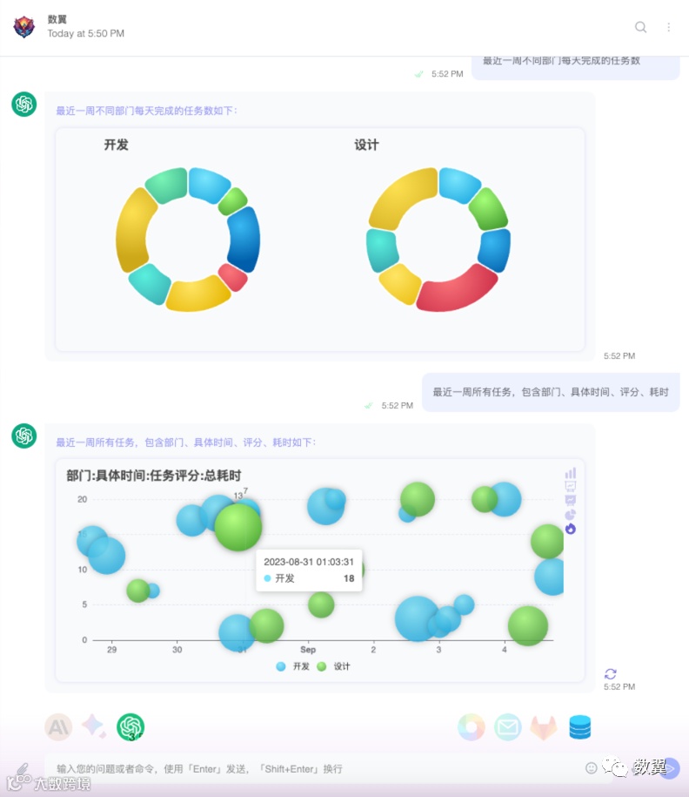The width and height of the screenshot is (689, 797).
Task: Toggle 开发 series in chart legend
Action: [292, 666]
